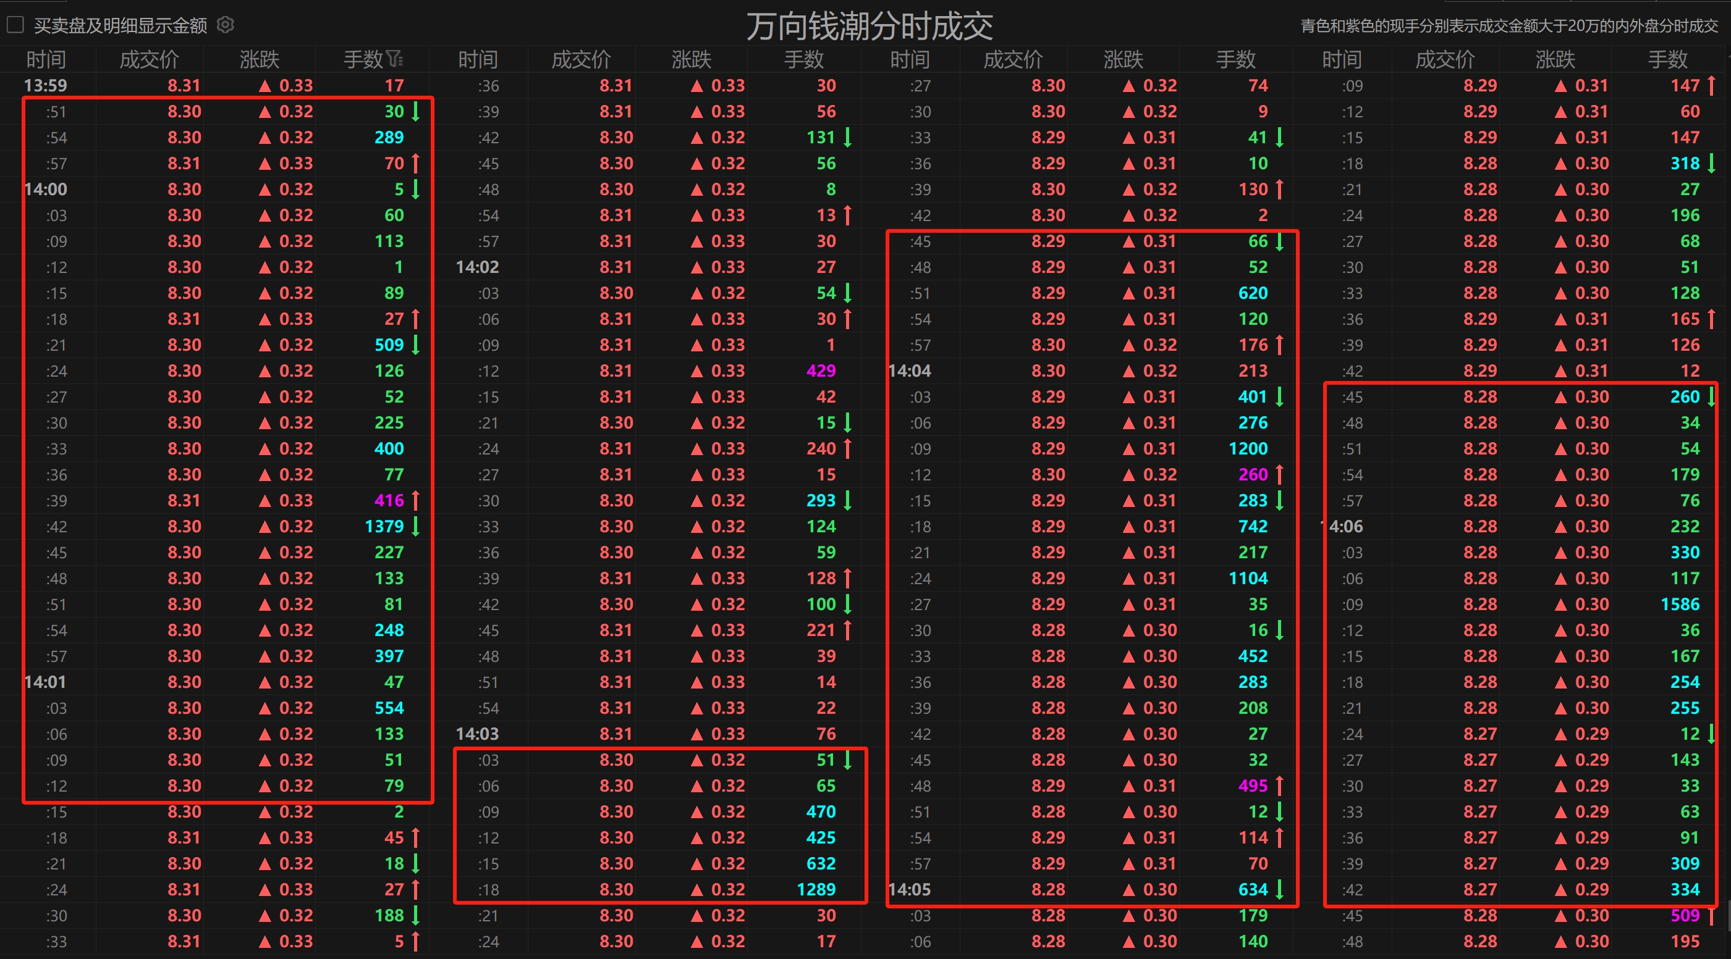Select the 13:59 time cell
The height and width of the screenshot is (959, 1731).
pyautogui.click(x=46, y=85)
